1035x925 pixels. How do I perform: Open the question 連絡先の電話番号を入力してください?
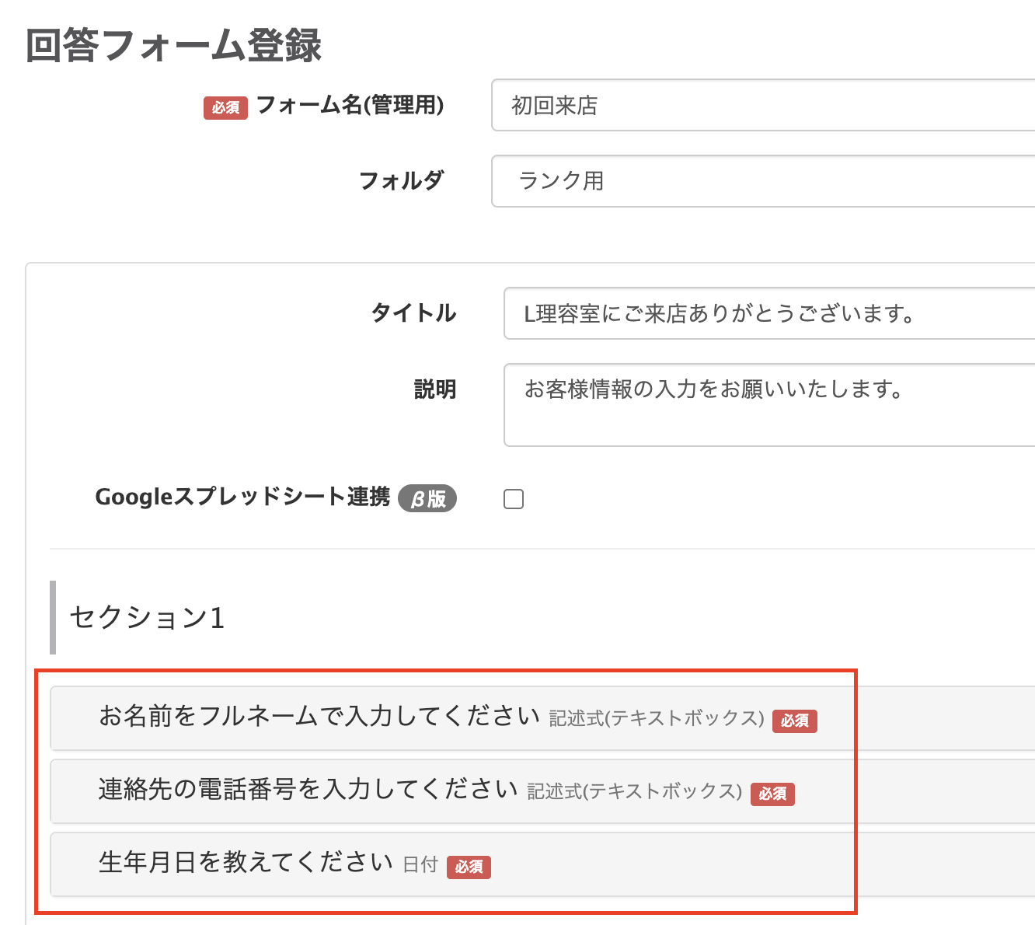(309, 791)
